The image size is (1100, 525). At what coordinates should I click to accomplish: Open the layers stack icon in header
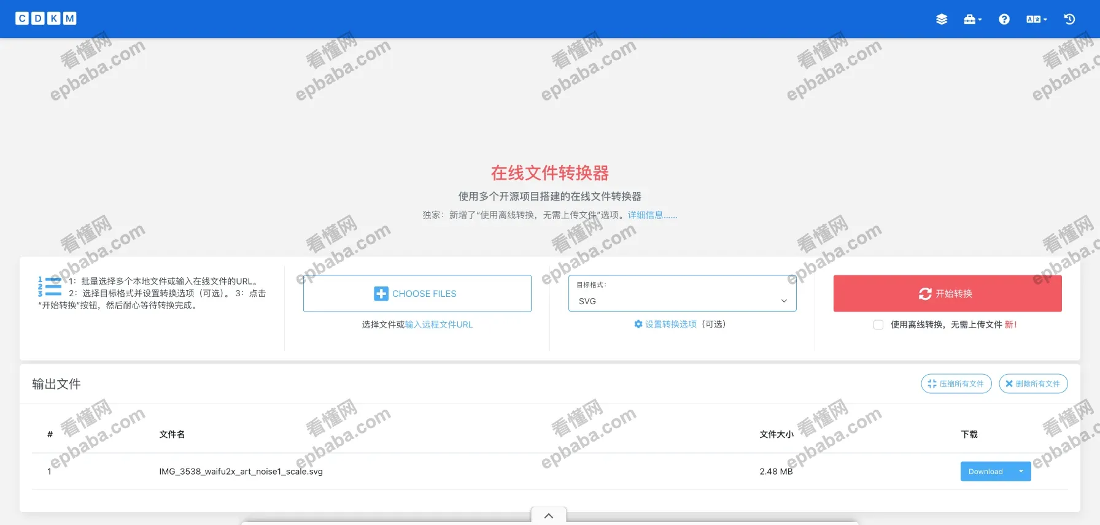coord(942,19)
